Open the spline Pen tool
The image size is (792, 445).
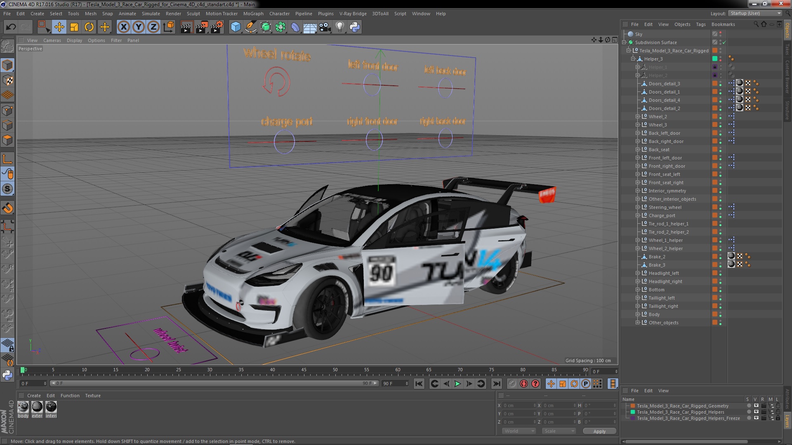250,27
